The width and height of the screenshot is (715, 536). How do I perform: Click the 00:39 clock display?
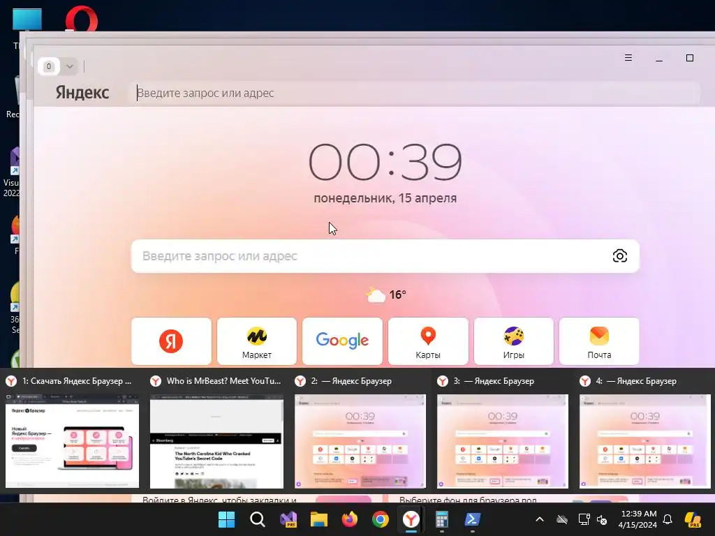[385, 162]
